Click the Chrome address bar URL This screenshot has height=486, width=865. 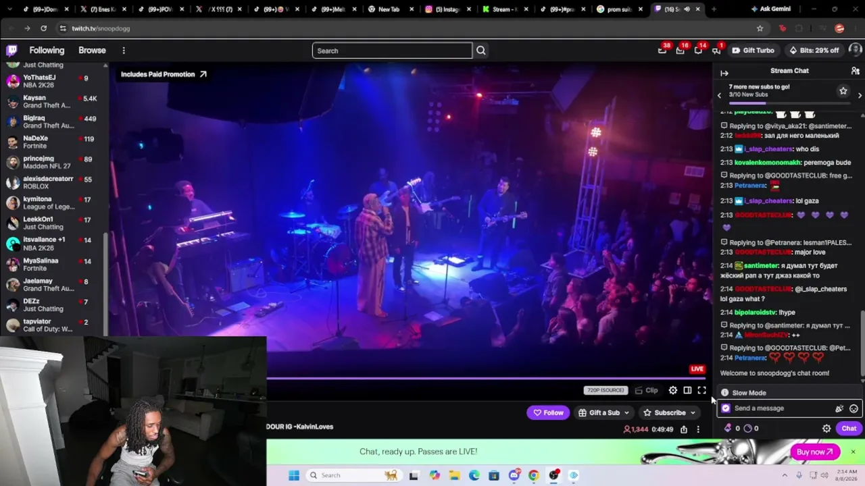tap(101, 28)
